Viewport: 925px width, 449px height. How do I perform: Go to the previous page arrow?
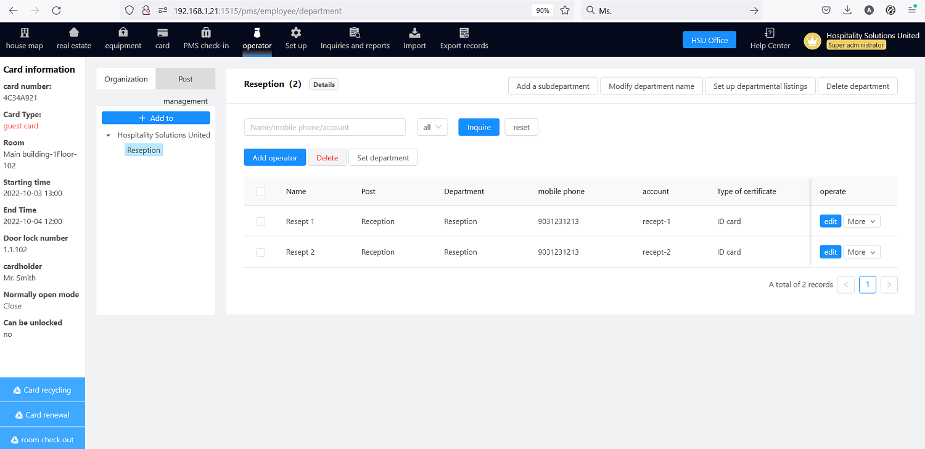tap(846, 284)
